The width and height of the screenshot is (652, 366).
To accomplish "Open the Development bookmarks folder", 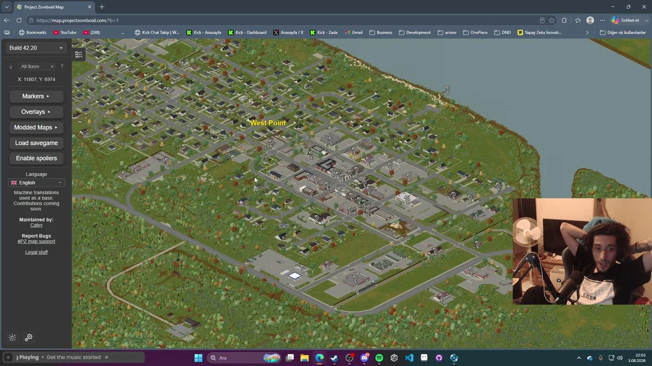I will pyautogui.click(x=415, y=33).
